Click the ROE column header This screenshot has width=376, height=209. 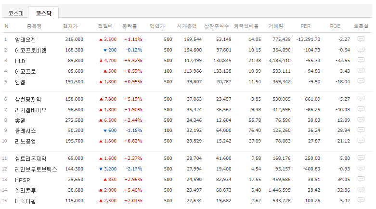click(x=335, y=26)
